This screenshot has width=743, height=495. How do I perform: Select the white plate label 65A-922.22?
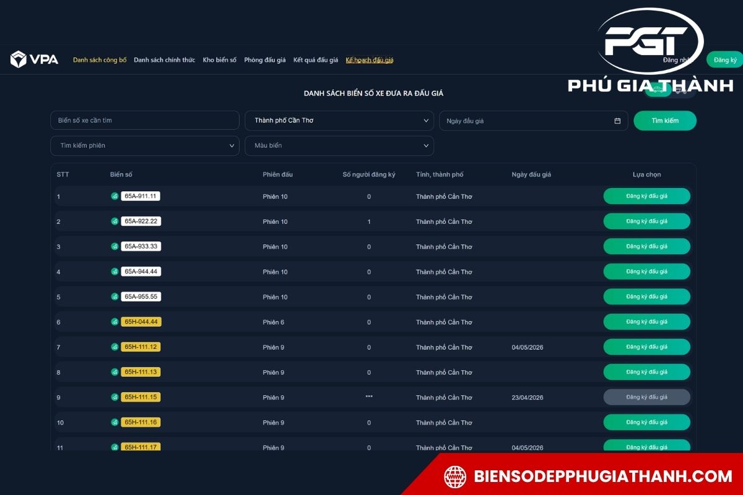pos(141,222)
